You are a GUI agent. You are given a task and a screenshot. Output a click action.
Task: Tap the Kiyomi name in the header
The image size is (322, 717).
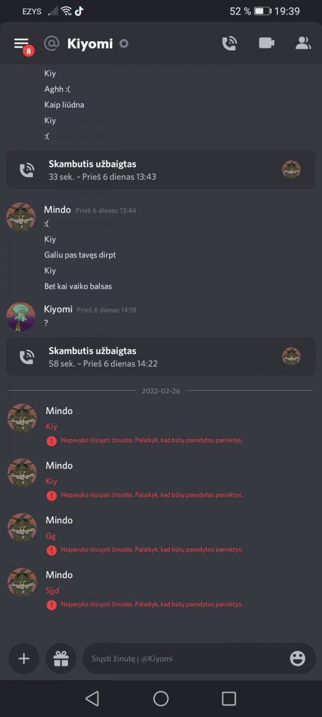(x=90, y=44)
